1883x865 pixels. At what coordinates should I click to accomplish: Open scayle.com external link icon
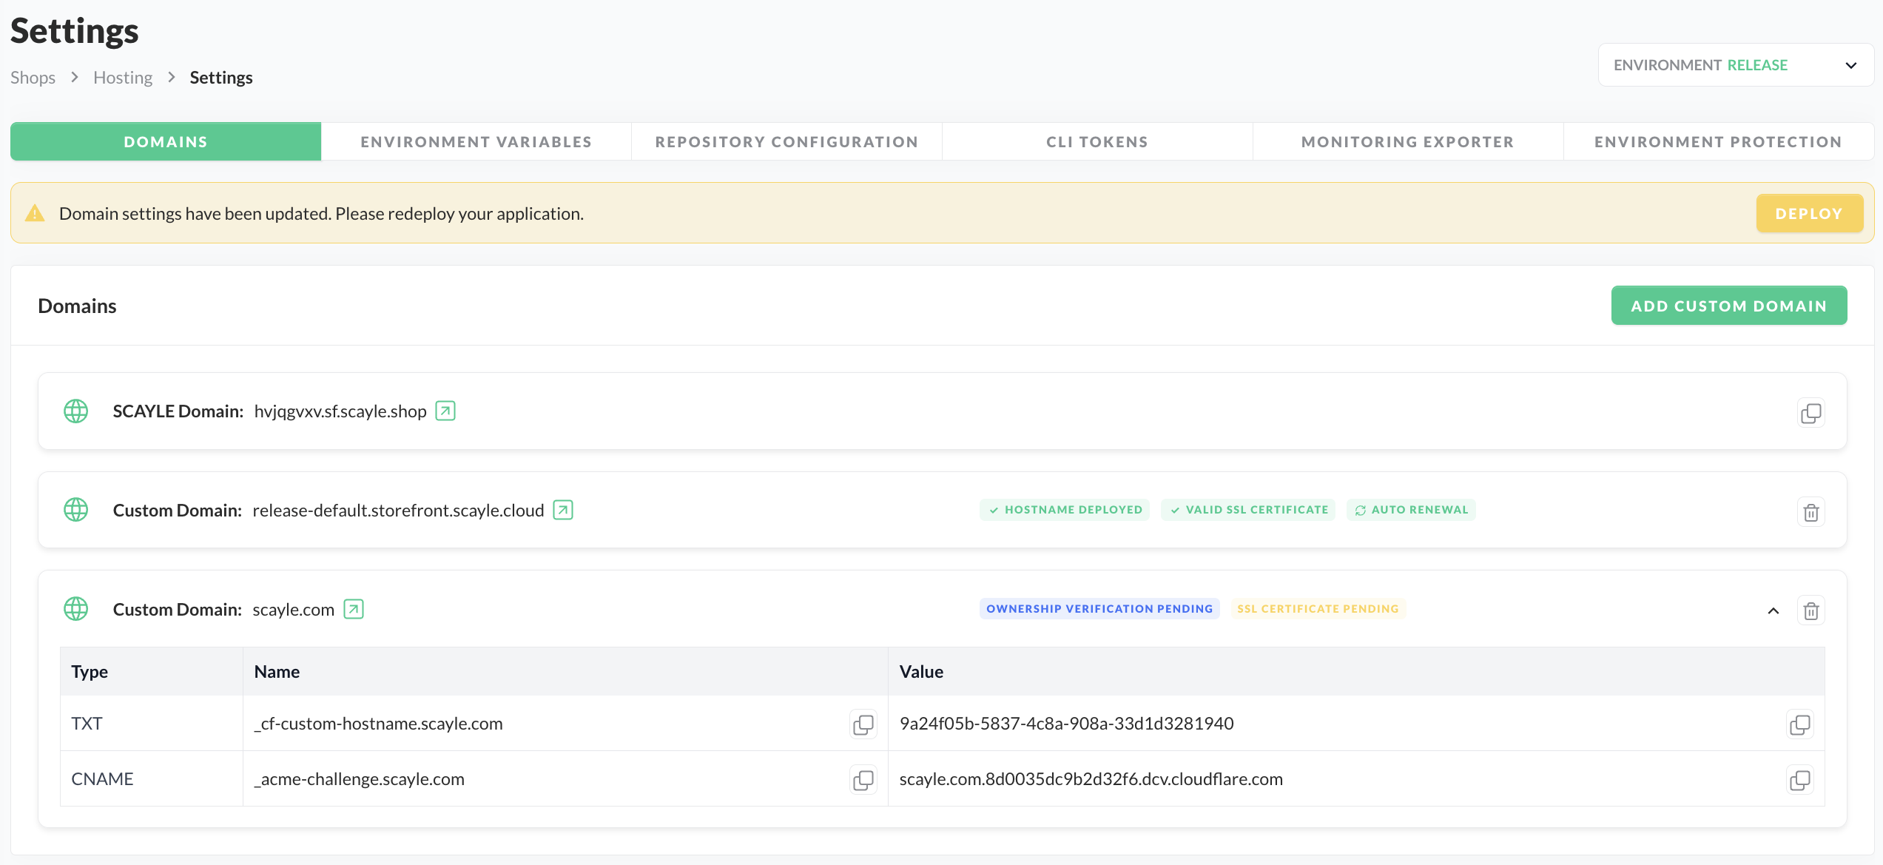[354, 609]
